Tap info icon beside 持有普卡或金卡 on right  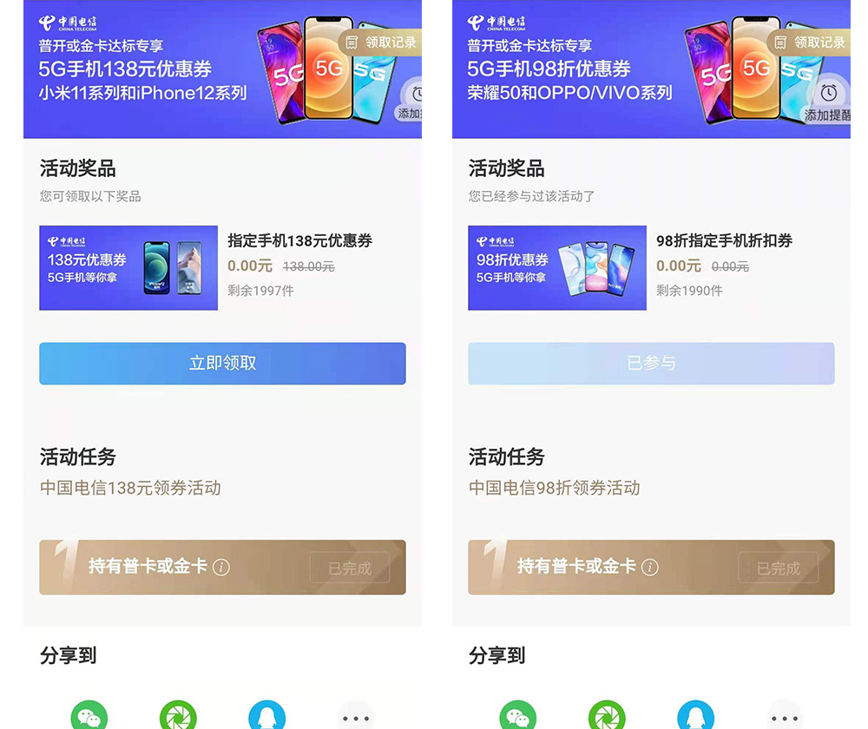650,568
